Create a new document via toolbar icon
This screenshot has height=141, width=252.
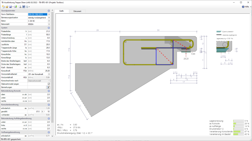tap(3, 7)
